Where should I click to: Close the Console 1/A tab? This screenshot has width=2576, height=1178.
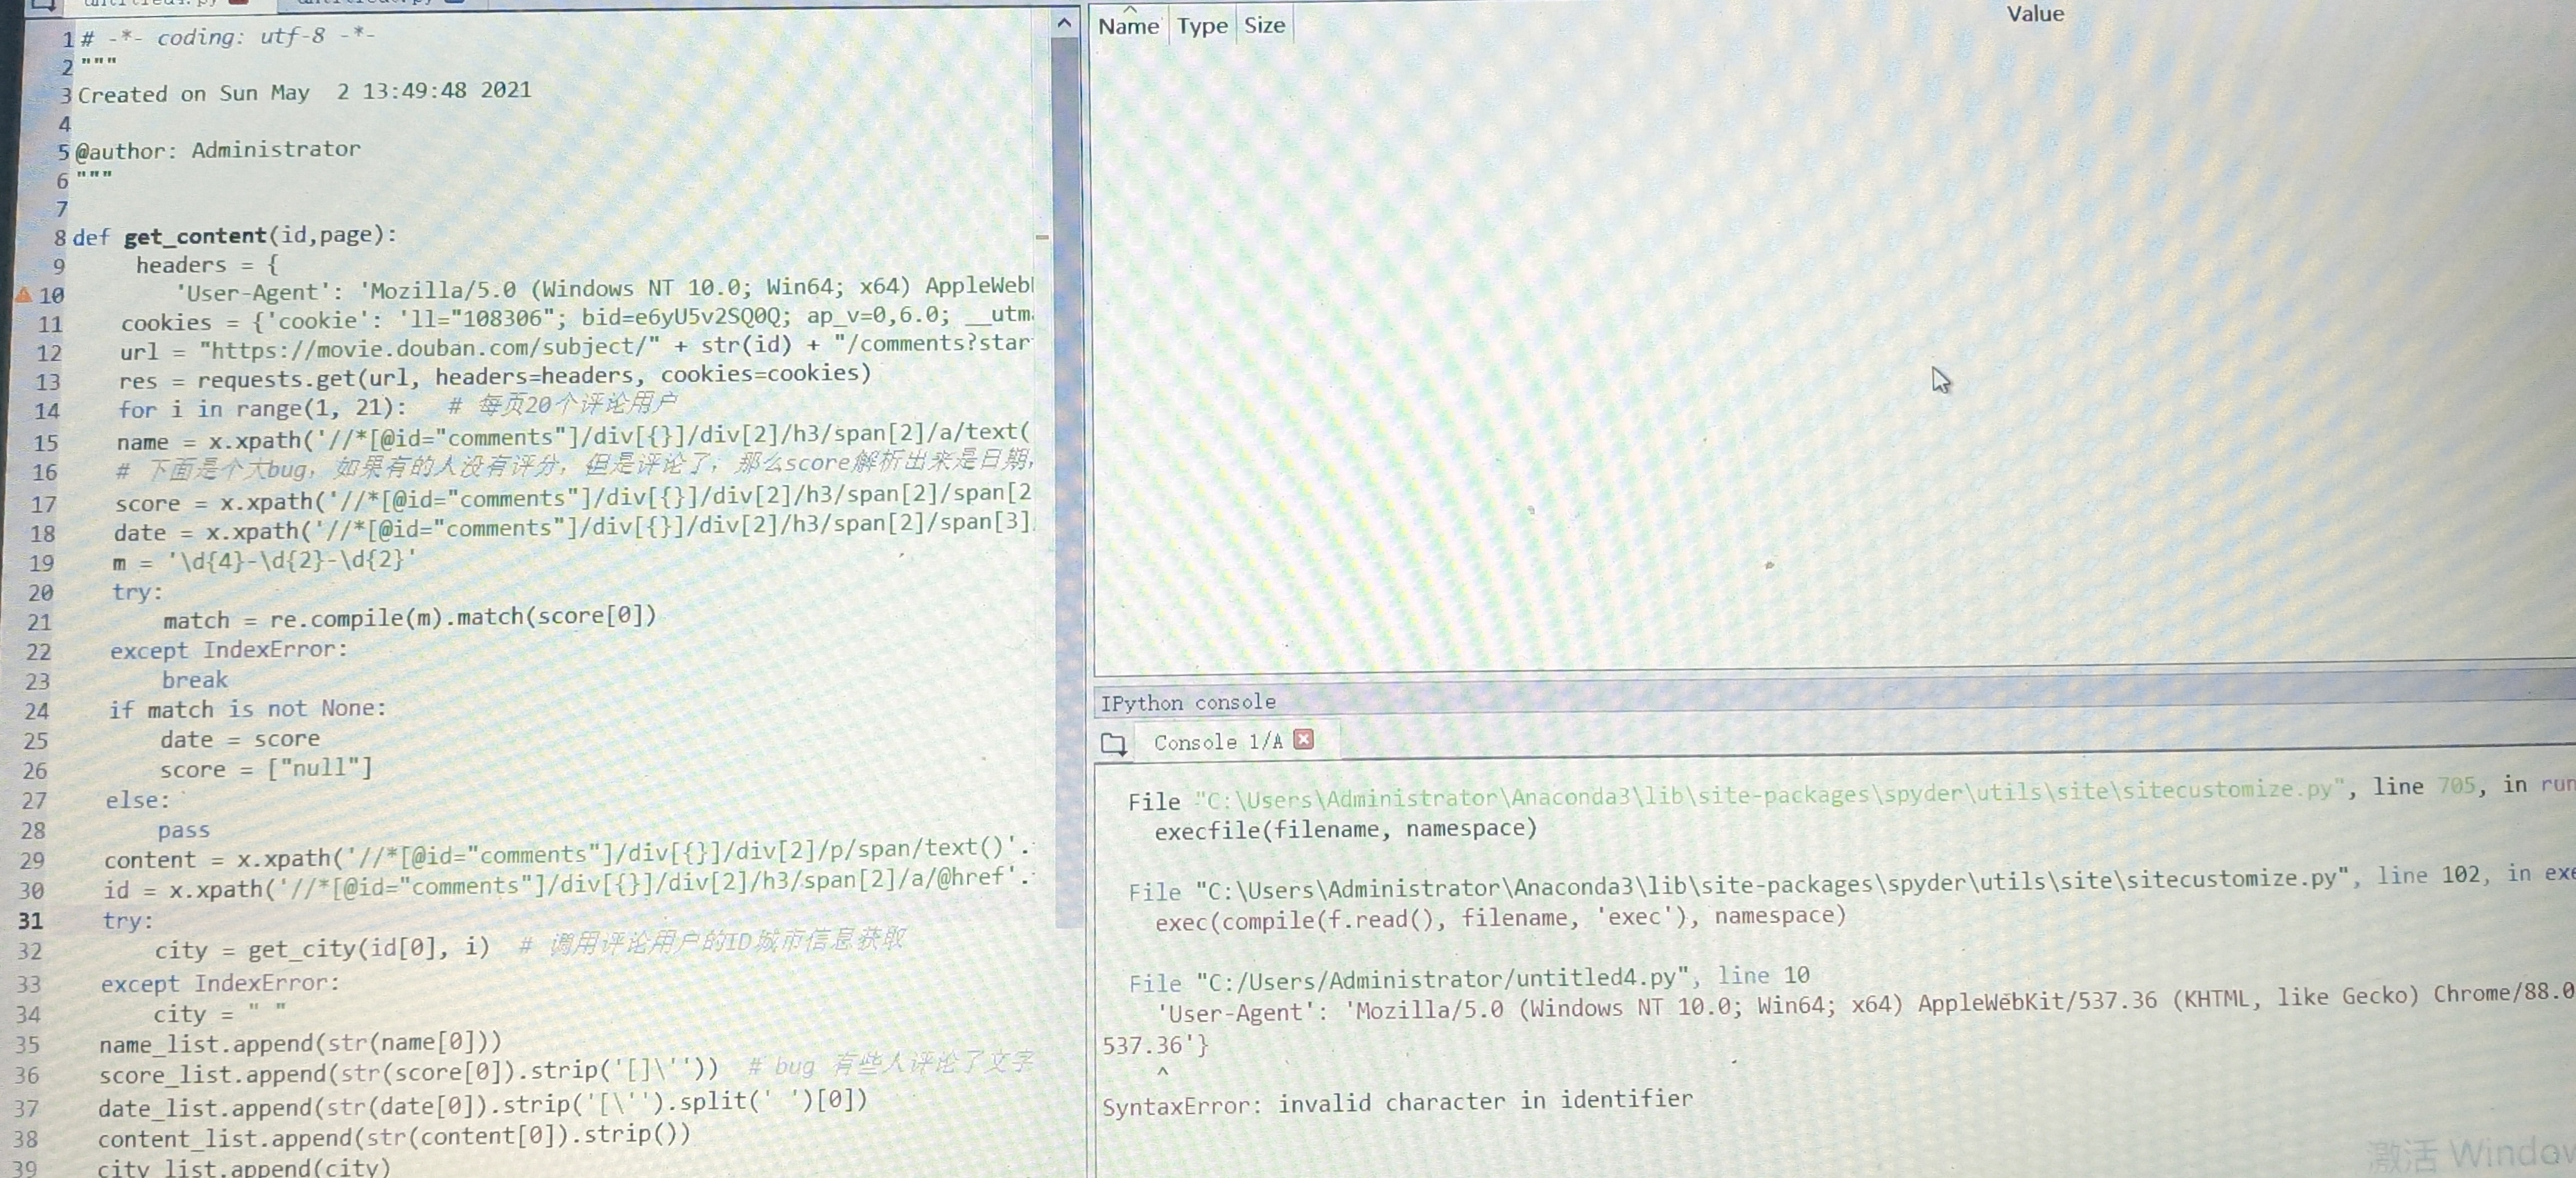1303,739
